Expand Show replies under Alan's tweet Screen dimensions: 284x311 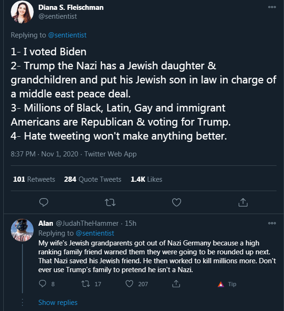click(x=58, y=303)
